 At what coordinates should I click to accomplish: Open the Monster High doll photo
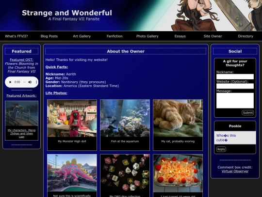(x=72, y=118)
